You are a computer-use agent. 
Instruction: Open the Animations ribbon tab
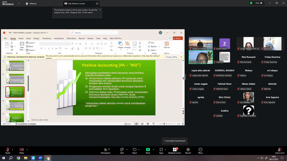pyautogui.click(x=59, y=38)
